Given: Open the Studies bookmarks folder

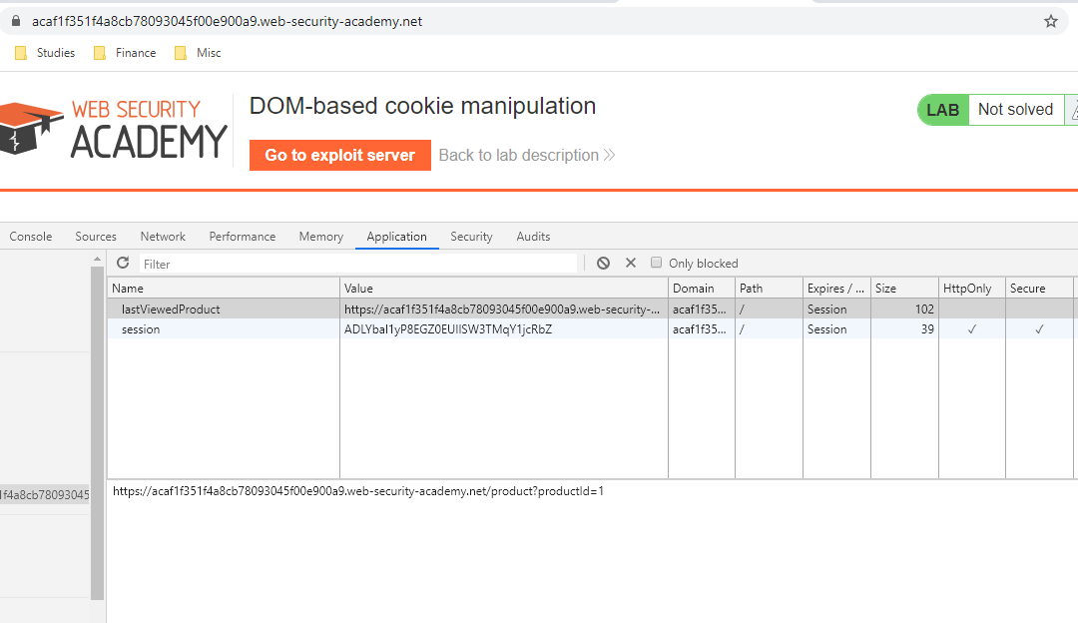Looking at the screenshot, I should [x=45, y=52].
